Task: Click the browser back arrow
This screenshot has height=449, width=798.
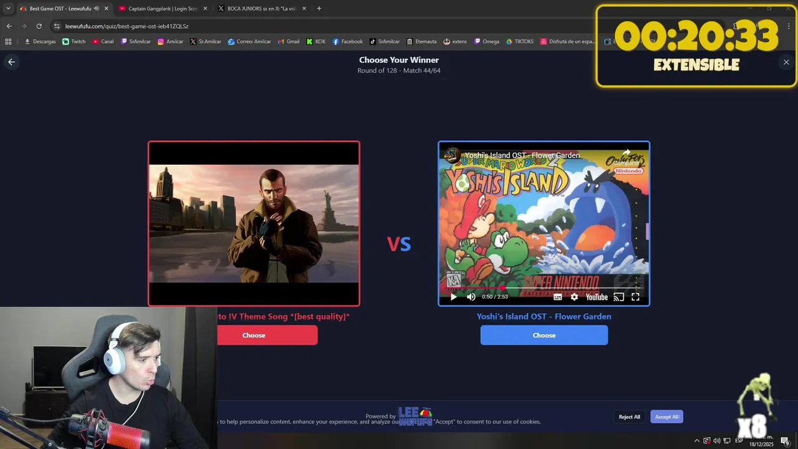Action: pyautogui.click(x=9, y=26)
